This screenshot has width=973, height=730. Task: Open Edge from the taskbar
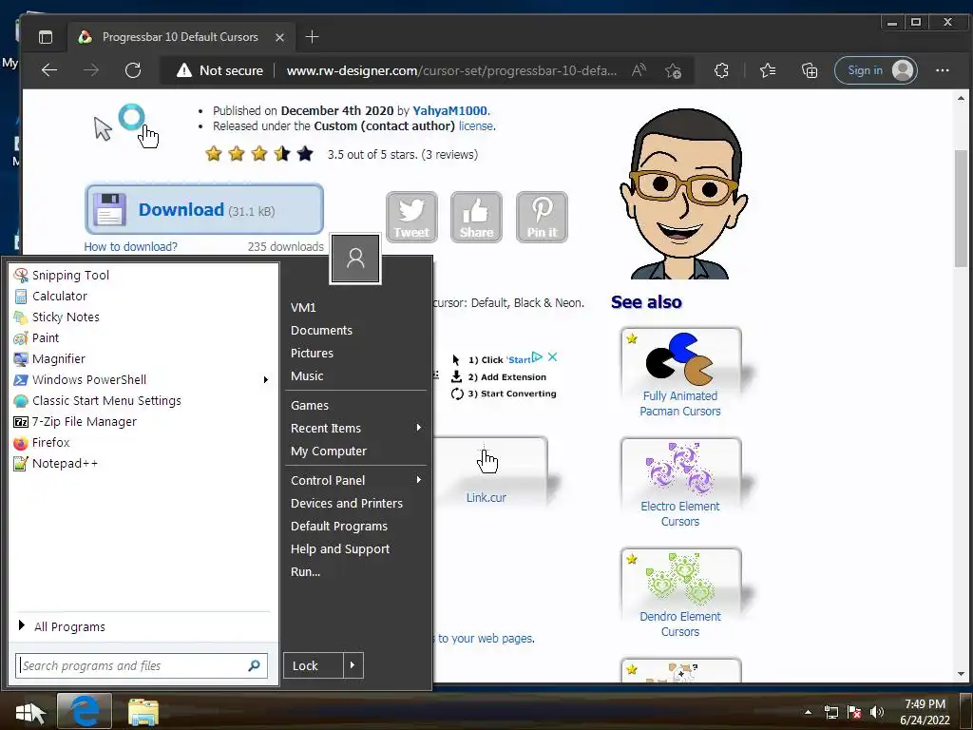point(85,711)
